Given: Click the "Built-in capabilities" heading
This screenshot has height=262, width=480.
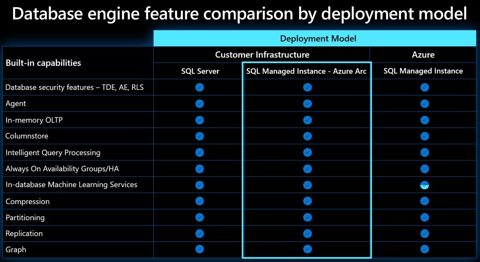Looking at the screenshot, I should pyautogui.click(x=44, y=63).
